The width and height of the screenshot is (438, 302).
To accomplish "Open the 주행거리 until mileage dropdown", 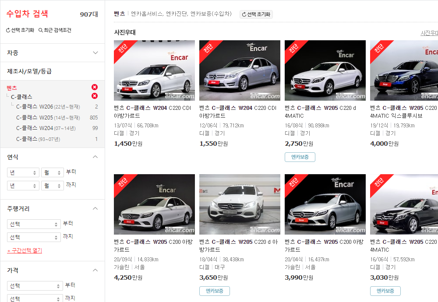I will pyautogui.click(x=34, y=237).
